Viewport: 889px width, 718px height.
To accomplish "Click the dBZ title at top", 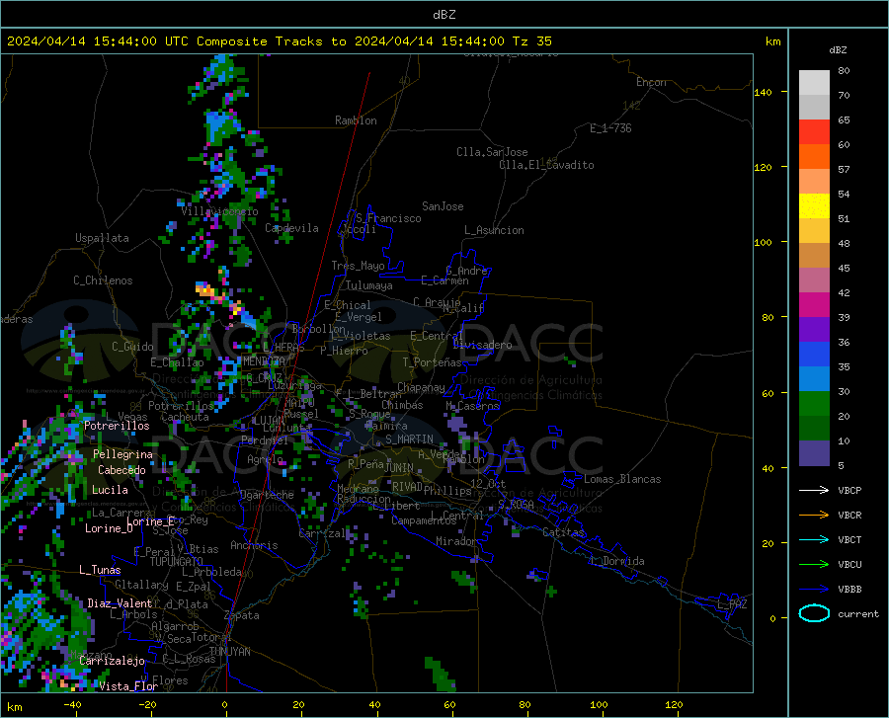I will point(444,15).
